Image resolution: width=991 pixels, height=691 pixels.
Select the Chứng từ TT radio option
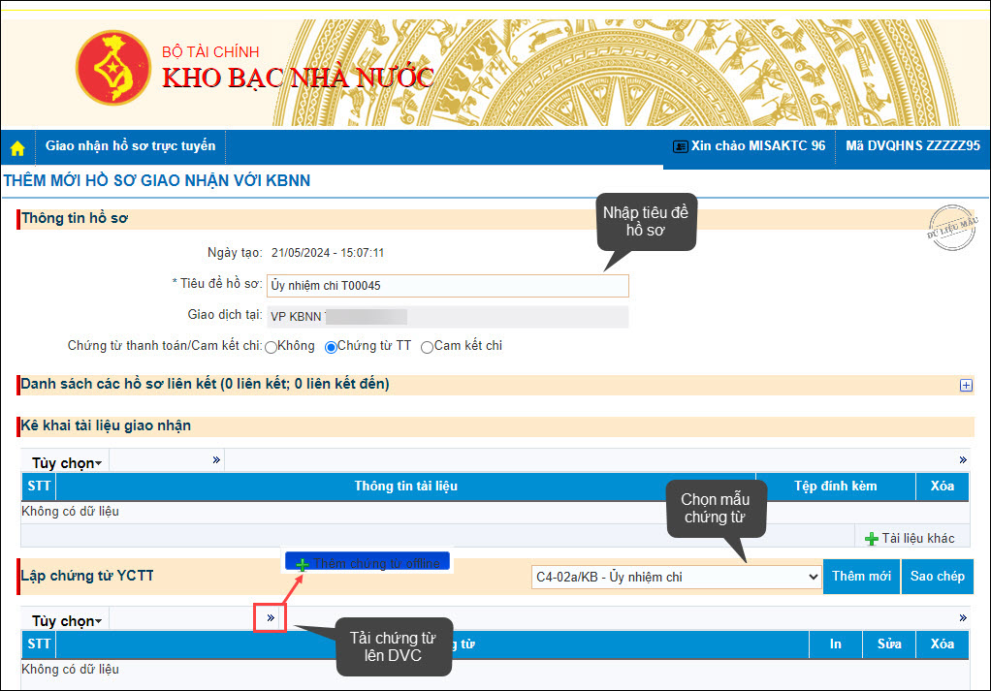(x=331, y=346)
